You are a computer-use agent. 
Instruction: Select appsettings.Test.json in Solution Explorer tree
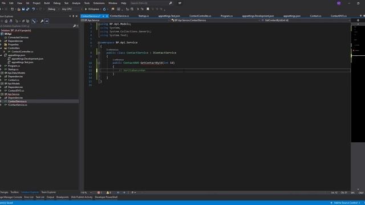click(22, 62)
